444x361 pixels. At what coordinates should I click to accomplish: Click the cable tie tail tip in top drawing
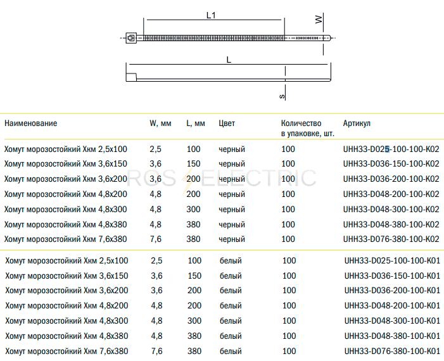[x=327, y=37]
